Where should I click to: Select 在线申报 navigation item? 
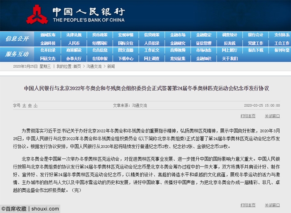[100, 59]
